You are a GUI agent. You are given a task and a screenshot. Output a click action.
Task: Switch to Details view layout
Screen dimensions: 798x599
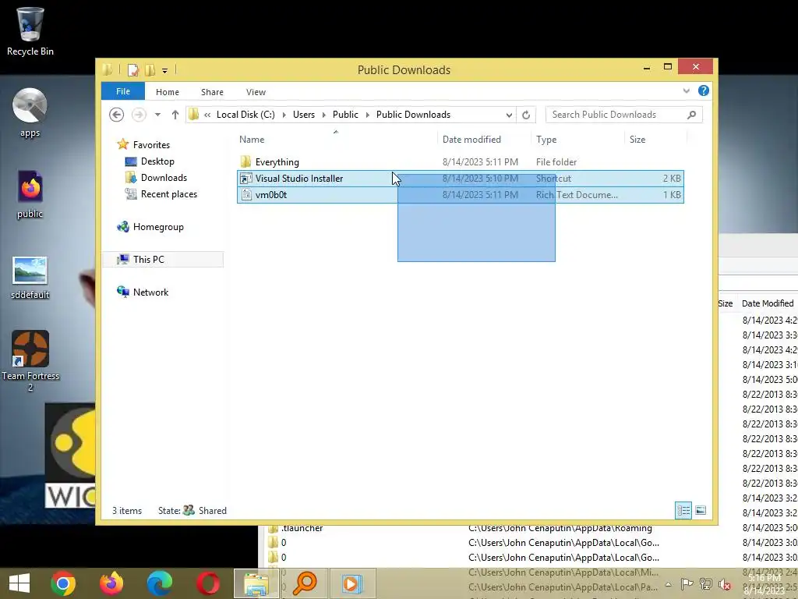pyautogui.click(x=683, y=510)
